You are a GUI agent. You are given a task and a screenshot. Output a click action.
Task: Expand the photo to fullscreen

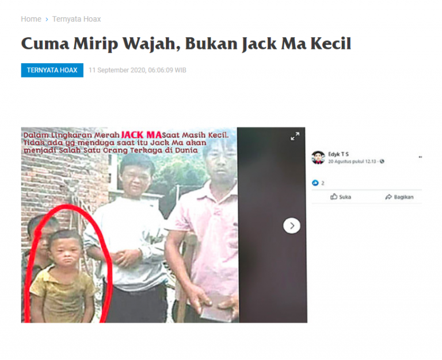(x=295, y=137)
